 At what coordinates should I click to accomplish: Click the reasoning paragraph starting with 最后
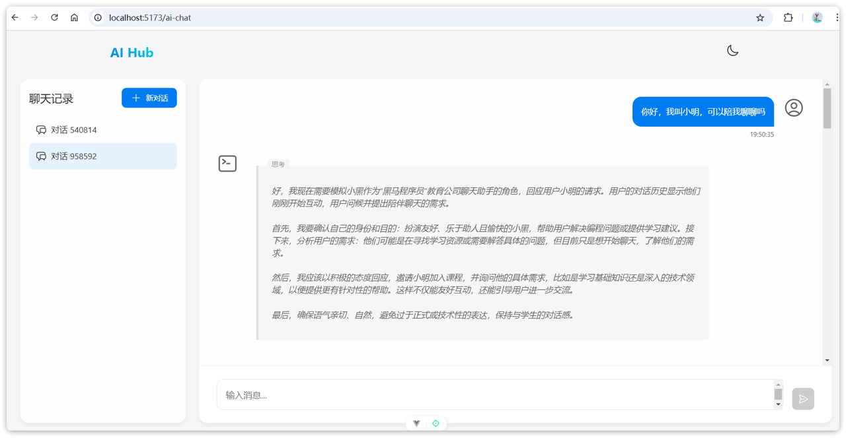pyautogui.click(x=423, y=315)
